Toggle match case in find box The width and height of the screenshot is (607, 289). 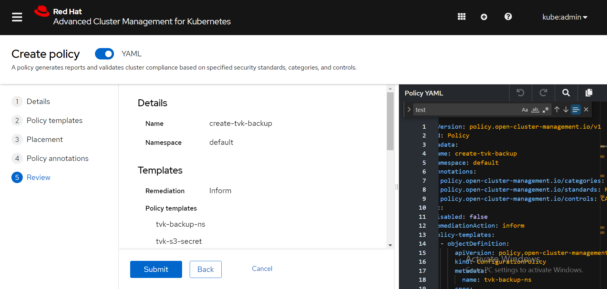coord(525,110)
